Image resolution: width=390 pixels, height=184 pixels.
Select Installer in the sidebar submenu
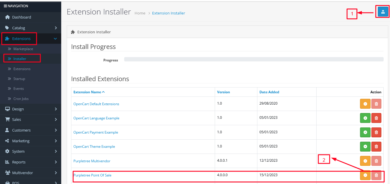click(x=20, y=59)
